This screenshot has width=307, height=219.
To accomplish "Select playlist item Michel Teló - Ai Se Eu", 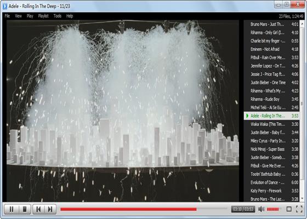I will (x=271, y=107).
